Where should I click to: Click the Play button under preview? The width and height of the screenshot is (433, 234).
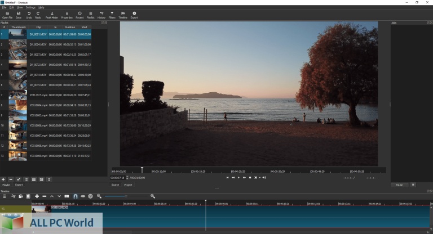point(238,177)
